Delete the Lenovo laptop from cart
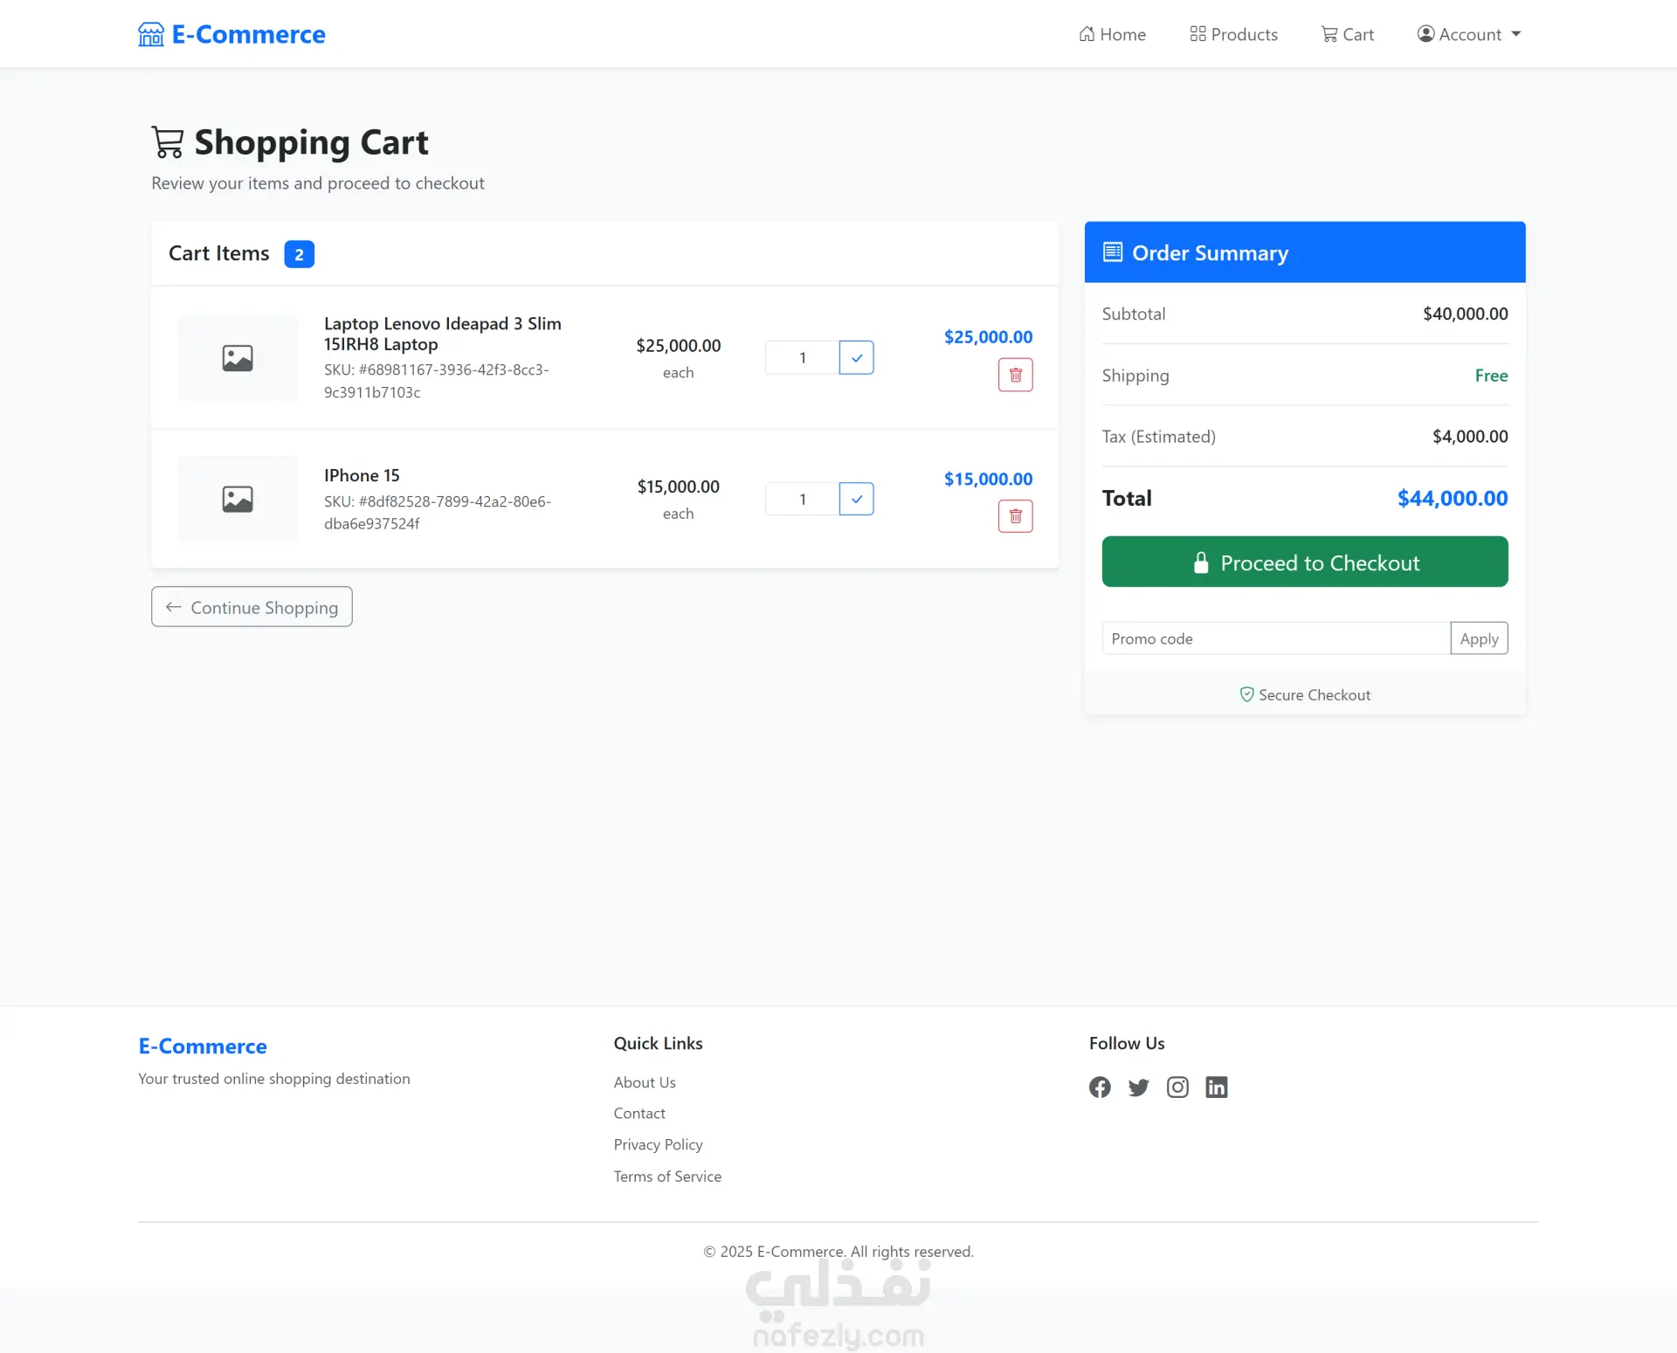This screenshot has height=1353, width=1677. [1015, 375]
